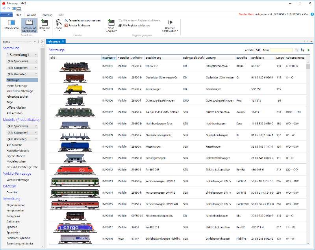Click the filter funnel options icon
Screen dimensions: 315x250
[303, 50]
